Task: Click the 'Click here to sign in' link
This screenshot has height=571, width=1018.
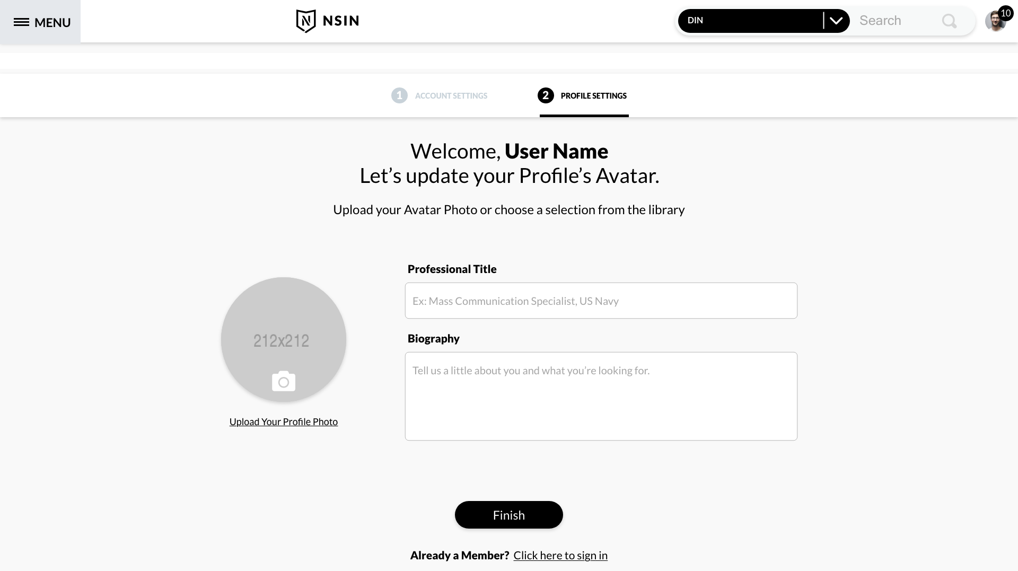Action: (560, 556)
